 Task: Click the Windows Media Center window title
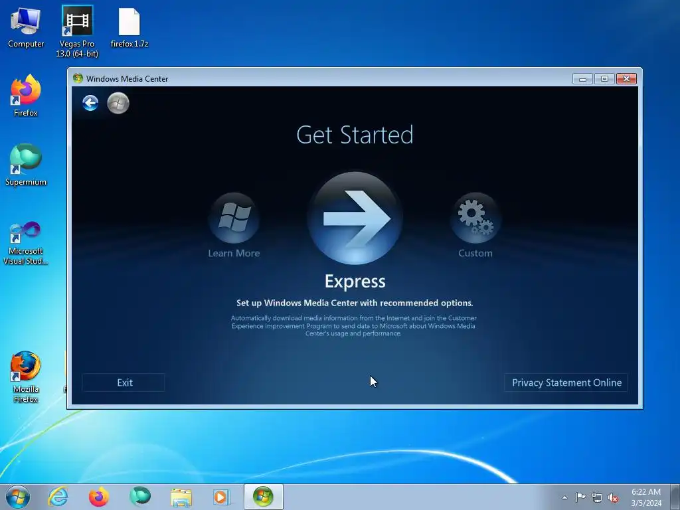coord(127,79)
